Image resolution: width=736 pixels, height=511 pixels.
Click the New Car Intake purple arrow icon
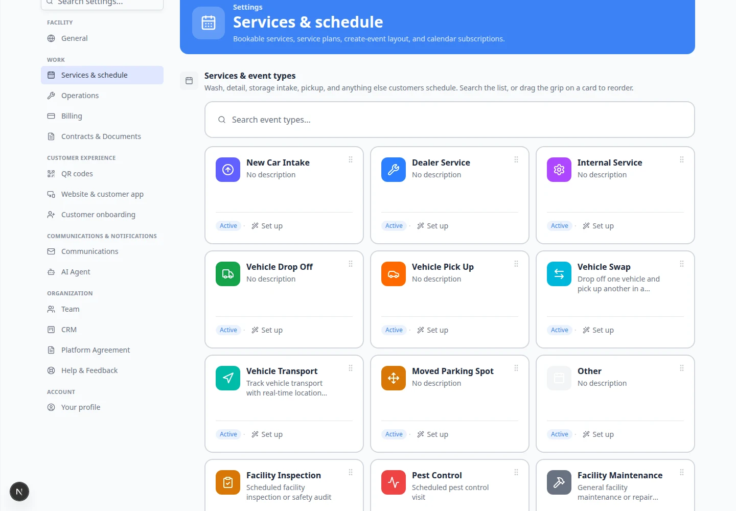coord(228,170)
